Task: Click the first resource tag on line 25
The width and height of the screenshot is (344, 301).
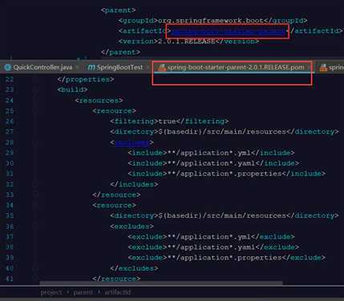Action: [115, 110]
